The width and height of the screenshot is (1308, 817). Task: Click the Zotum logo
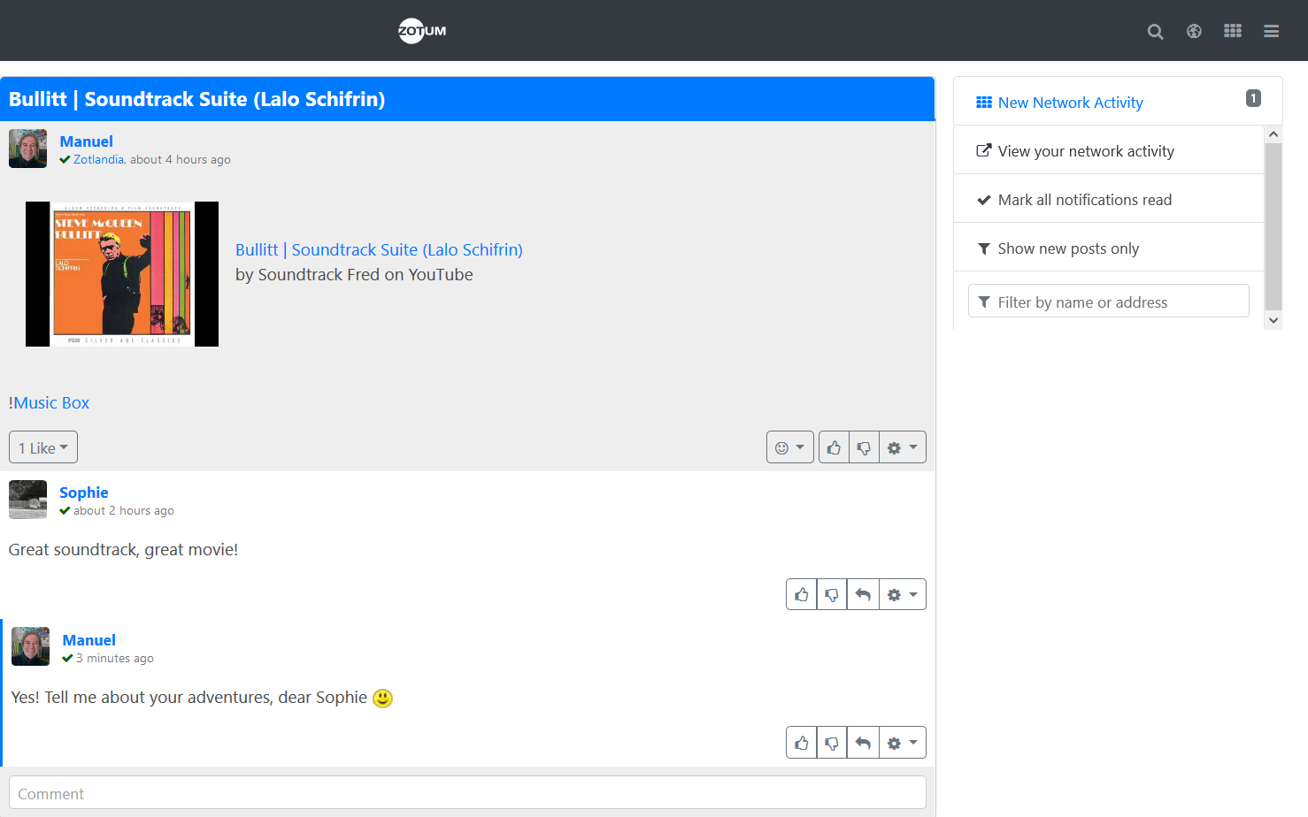click(x=422, y=31)
